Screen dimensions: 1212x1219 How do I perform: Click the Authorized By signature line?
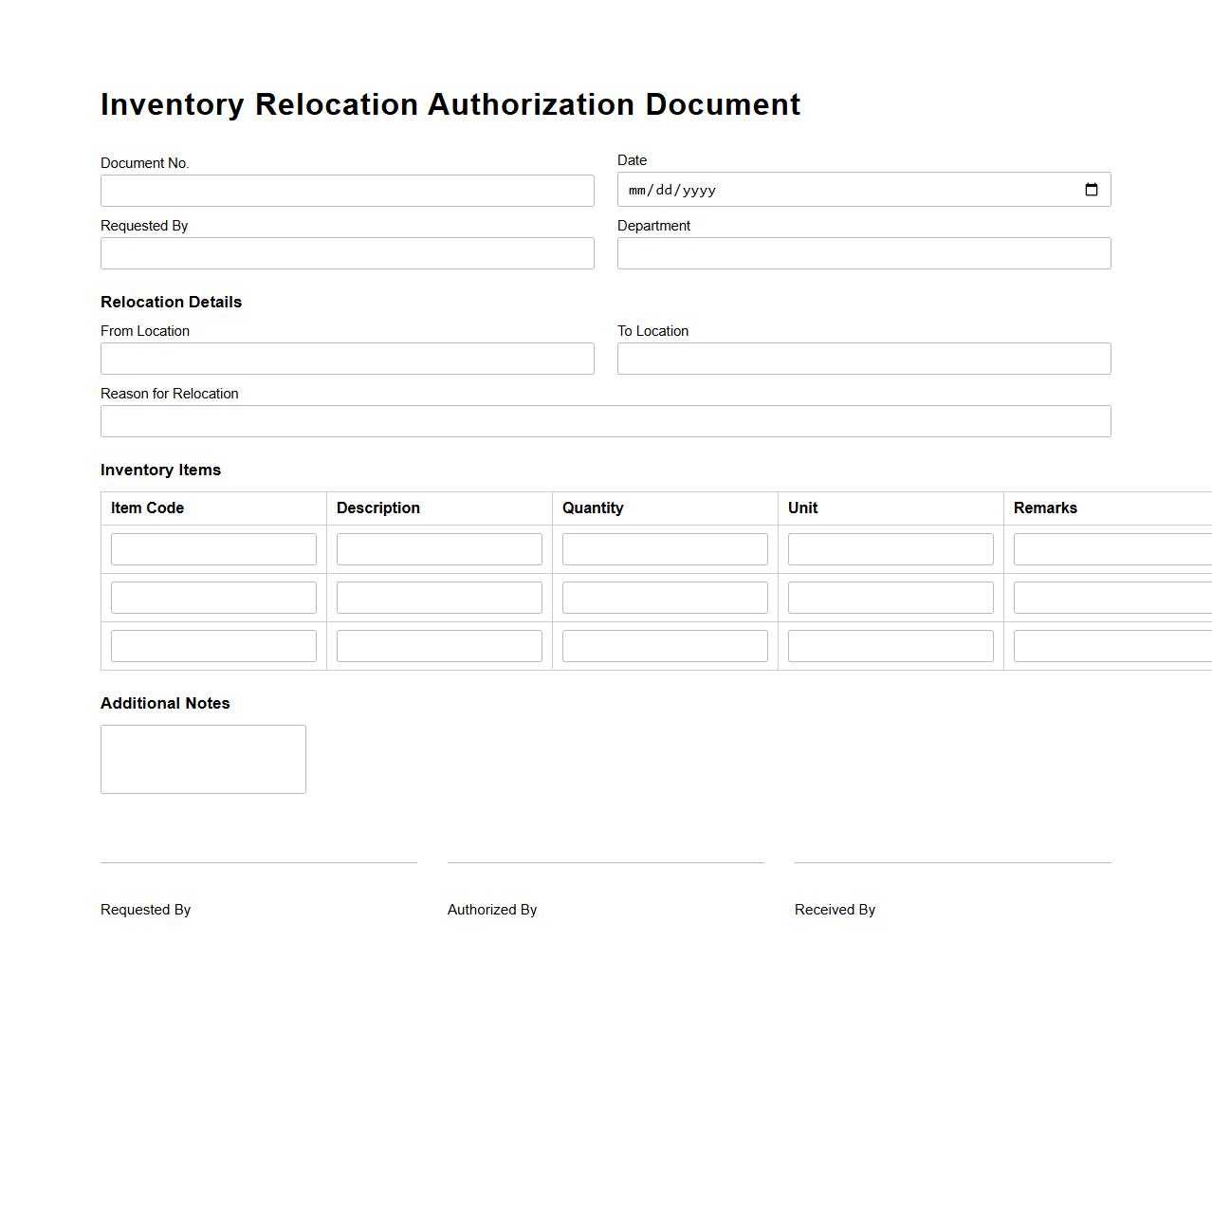click(605, 861)
